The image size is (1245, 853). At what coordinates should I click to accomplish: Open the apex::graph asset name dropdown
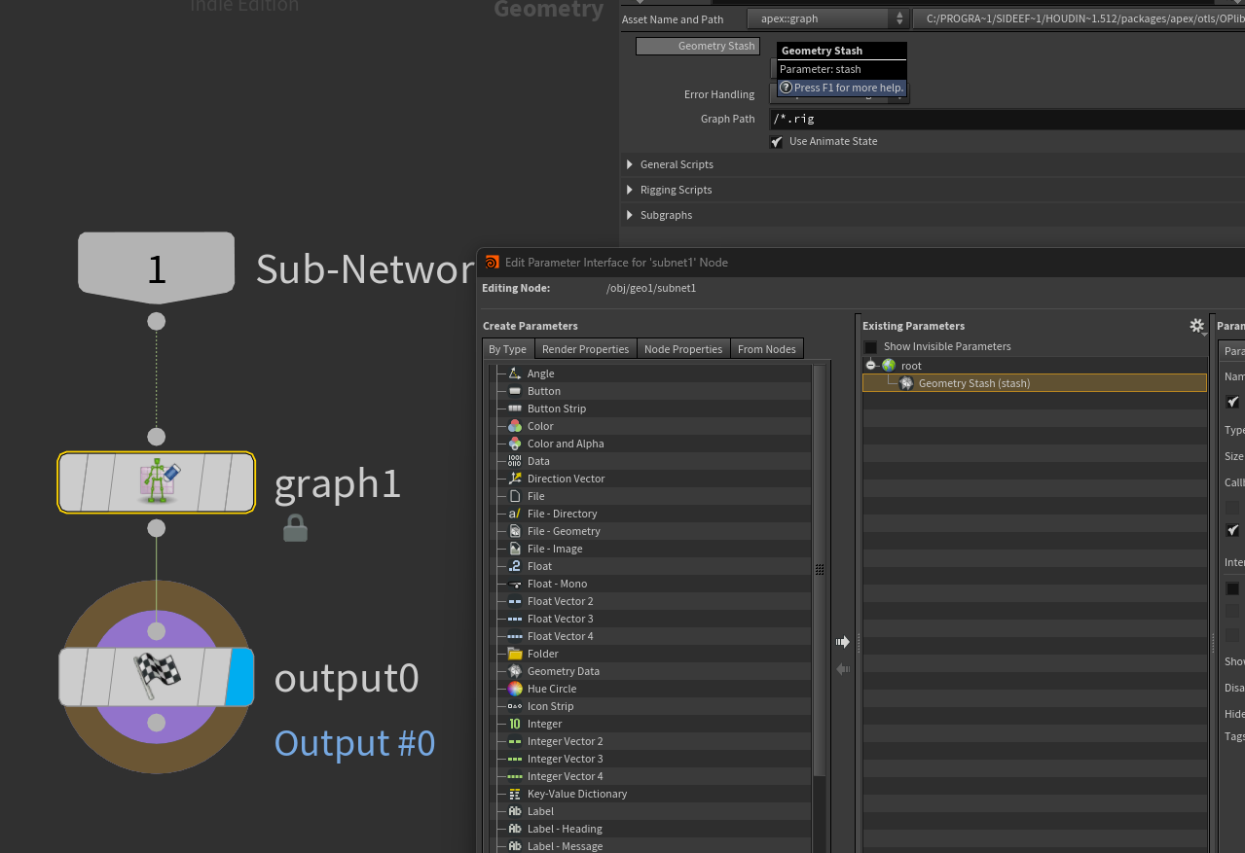828,18
